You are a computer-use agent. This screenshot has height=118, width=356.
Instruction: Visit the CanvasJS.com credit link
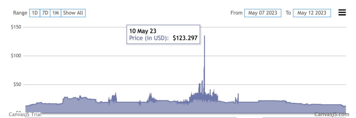coord(332,114)
